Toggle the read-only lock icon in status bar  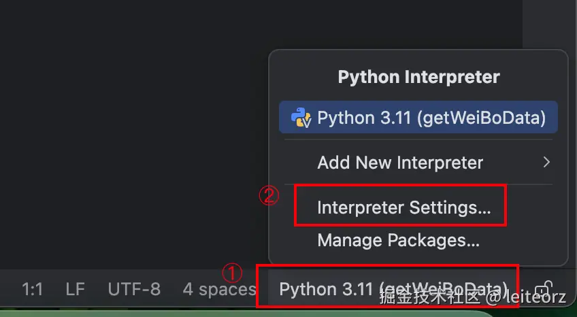click(x=544, y=288)
